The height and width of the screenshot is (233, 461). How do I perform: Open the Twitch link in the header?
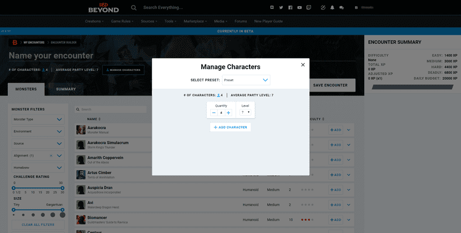coord(309,8)
